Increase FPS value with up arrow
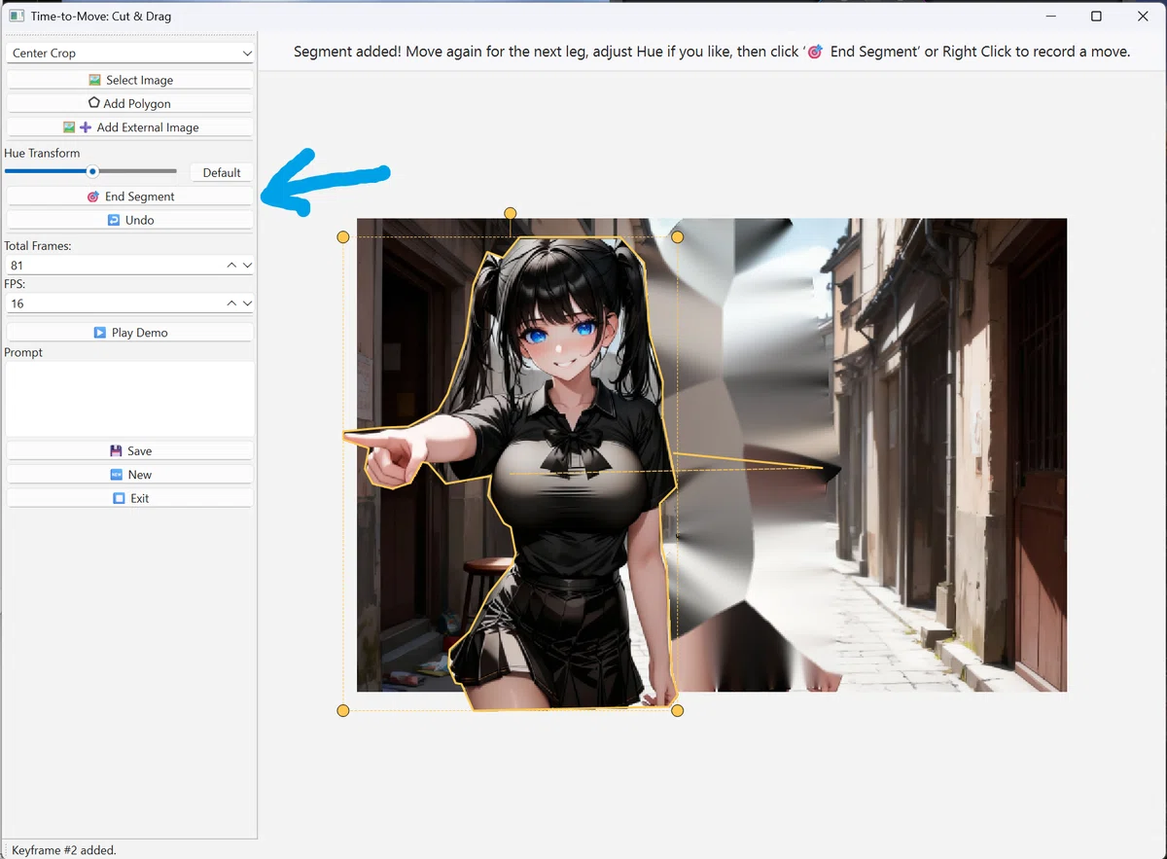This screenshot has width=1167, height=859. (231, 304)
